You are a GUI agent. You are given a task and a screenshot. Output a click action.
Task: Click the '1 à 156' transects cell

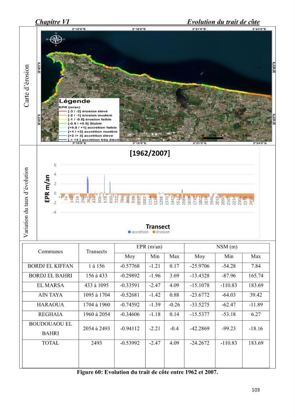(96, 266)
